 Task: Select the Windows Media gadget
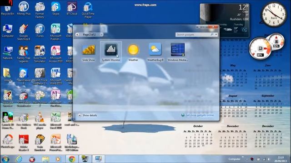point(178,53)
